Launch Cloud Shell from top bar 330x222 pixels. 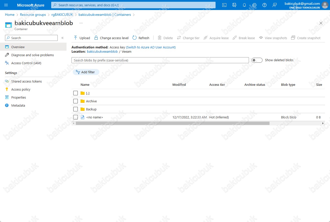click(x=225, y=5)
